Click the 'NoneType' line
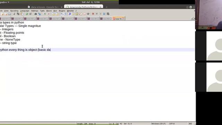Viewport: 222px width, 125px height. click(x=10, y=40)
